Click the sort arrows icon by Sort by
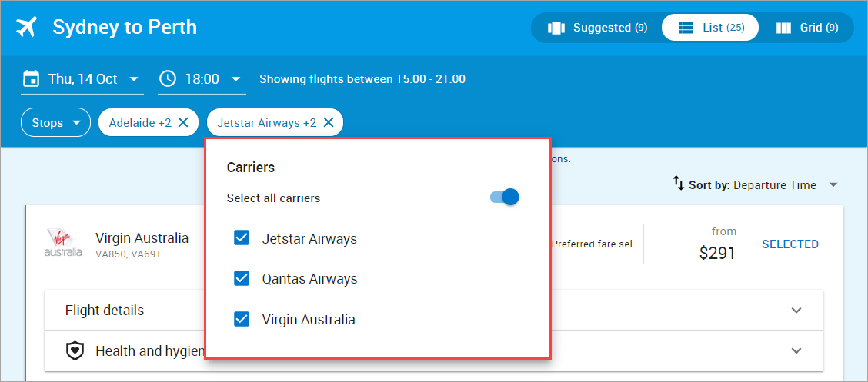868x382 pixels. (x=678, y=183)
